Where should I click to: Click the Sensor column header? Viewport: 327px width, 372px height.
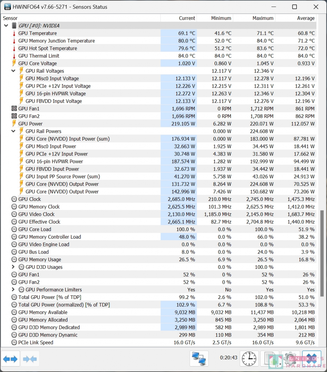pyautogui.click(x=81, y=18)
